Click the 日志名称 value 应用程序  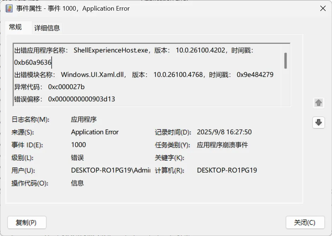coord(84,120)
